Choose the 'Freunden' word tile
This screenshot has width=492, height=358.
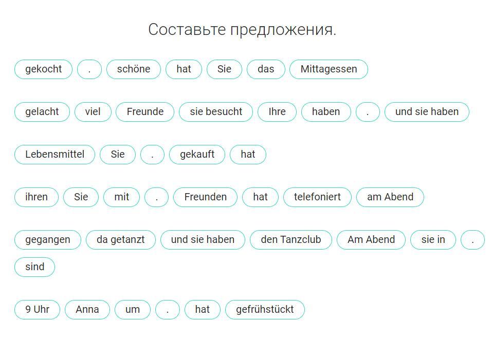tap(205, 197)
